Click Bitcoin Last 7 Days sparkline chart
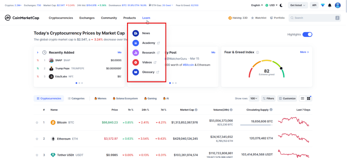Screen dimensions: 347x158 (x=293, y=122)
